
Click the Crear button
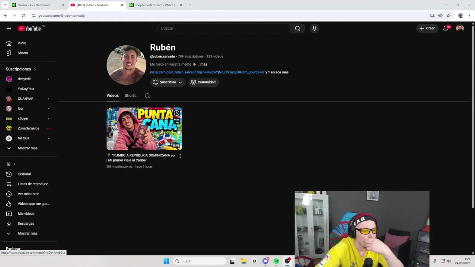coord(427,29)
